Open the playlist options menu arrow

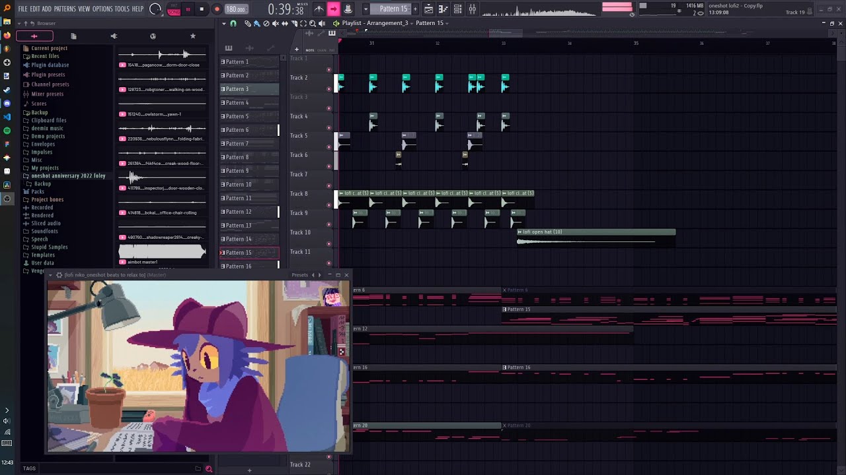tap(223, 23)
